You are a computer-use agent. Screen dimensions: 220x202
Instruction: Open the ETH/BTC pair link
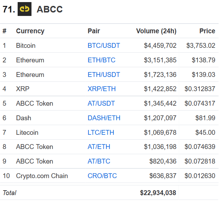[x=101, y=60]
